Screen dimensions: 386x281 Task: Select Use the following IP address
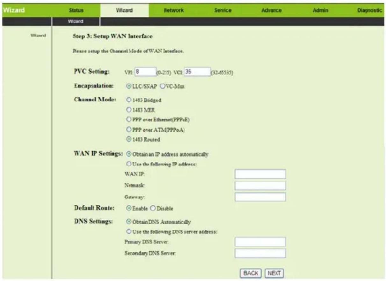pyautogui.click(x=129, y=164)
